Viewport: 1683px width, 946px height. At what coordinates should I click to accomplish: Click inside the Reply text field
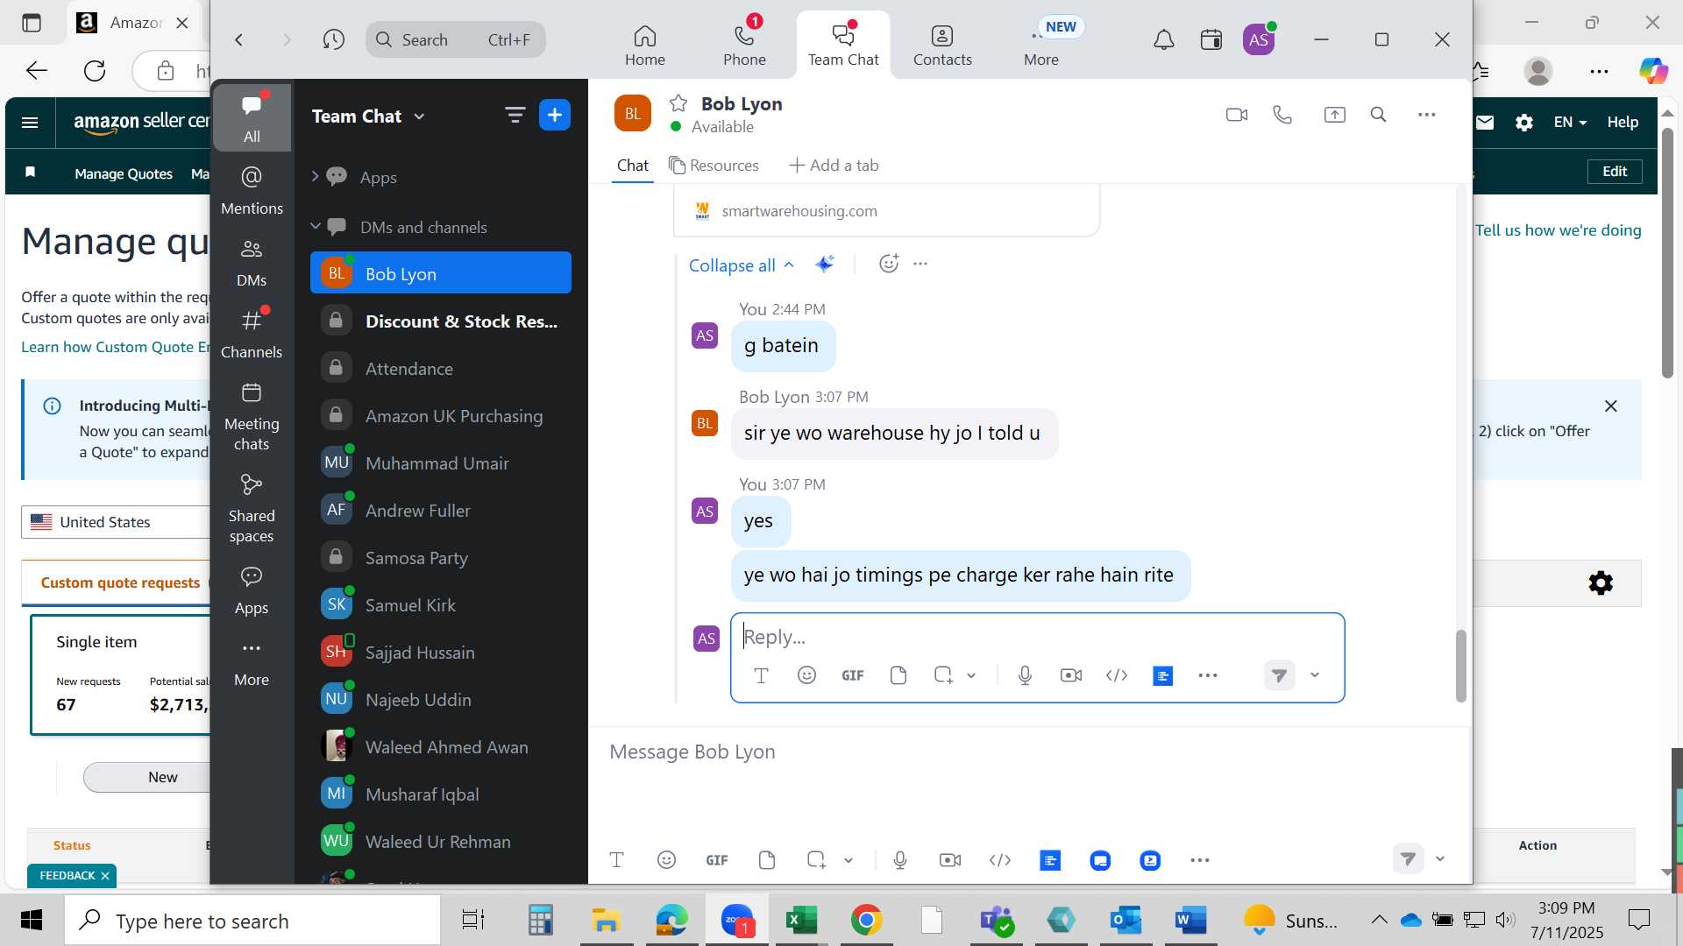pos(1037,637)
